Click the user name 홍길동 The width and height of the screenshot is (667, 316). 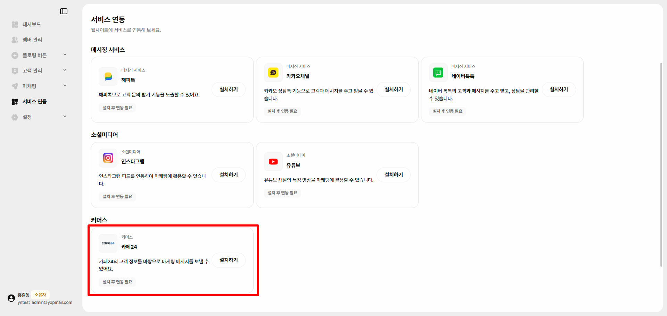click(x=24, y=295)
